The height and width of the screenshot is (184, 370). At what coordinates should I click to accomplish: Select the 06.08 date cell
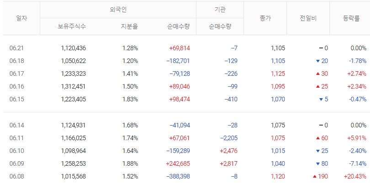17,176
